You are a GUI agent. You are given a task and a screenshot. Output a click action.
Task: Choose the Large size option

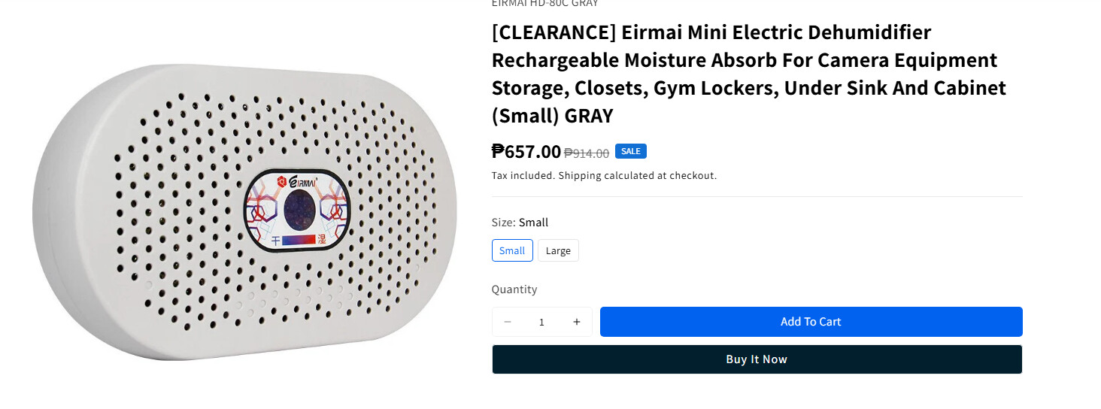tap(558, 250)
